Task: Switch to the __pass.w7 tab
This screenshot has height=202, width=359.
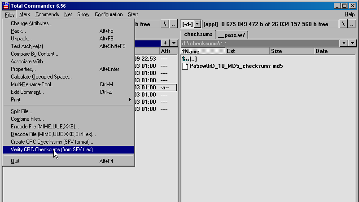Action: [232, 35]
